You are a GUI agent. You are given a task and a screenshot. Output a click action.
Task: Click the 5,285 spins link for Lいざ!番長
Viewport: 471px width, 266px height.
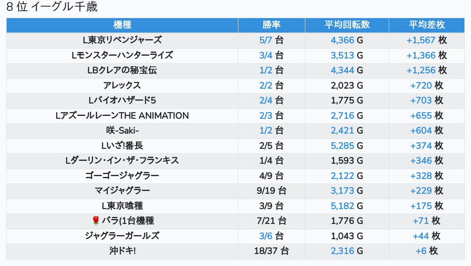click(x=343, y=146)
